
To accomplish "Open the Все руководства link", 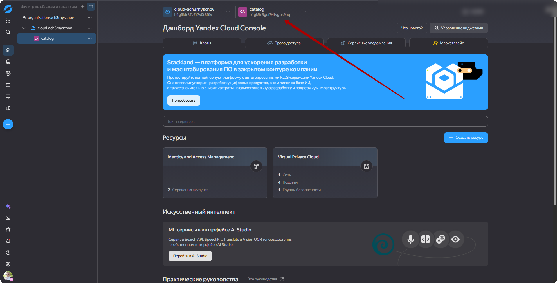I will [266, 279].
